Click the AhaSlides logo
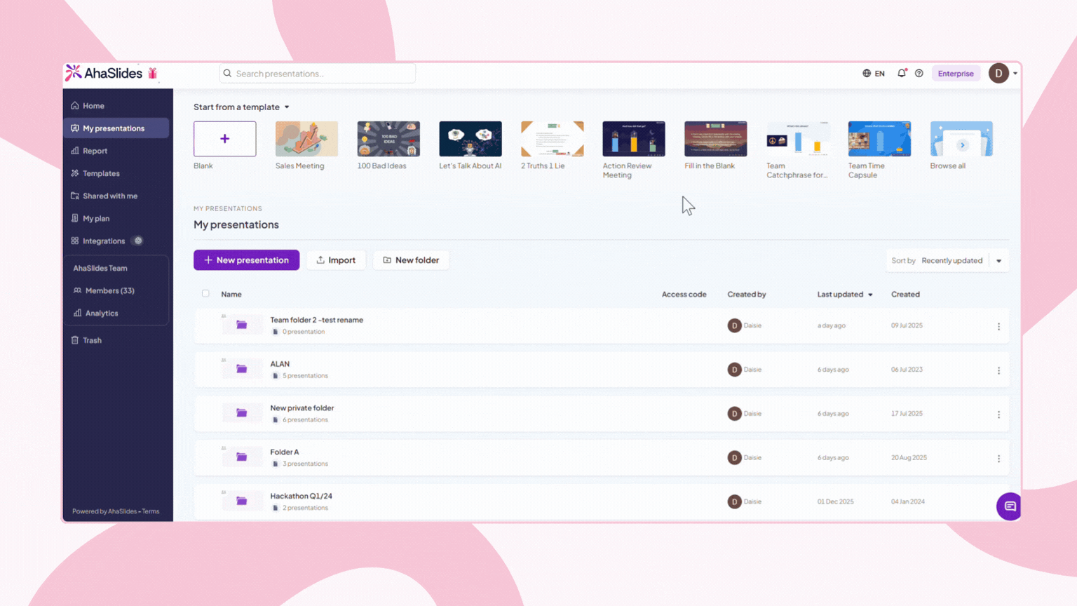The image size is (1077, 606). click(104, 73)
